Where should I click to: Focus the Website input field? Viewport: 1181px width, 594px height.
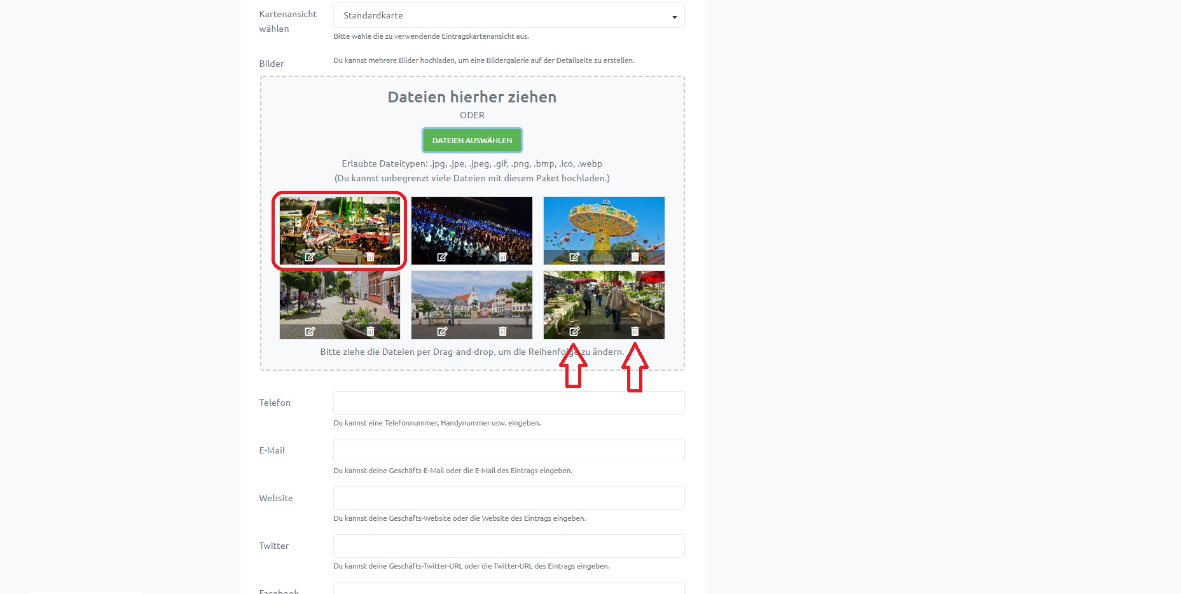point(509,498)
